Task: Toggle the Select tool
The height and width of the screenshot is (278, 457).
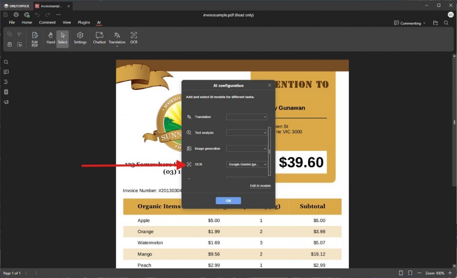Action: tap(62, 38)
